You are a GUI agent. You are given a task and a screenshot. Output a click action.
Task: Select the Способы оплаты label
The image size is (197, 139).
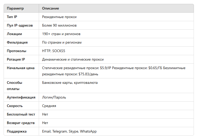click(14, 86)
